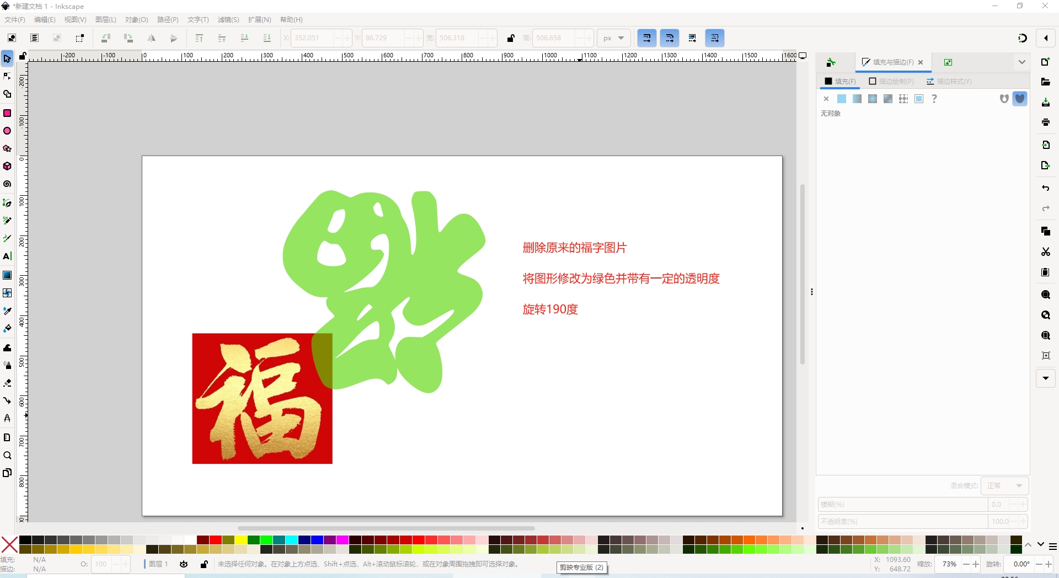Toggle the layer lock in status bar
Viewport: 1059px width, 578px height.
click(204, 564)
